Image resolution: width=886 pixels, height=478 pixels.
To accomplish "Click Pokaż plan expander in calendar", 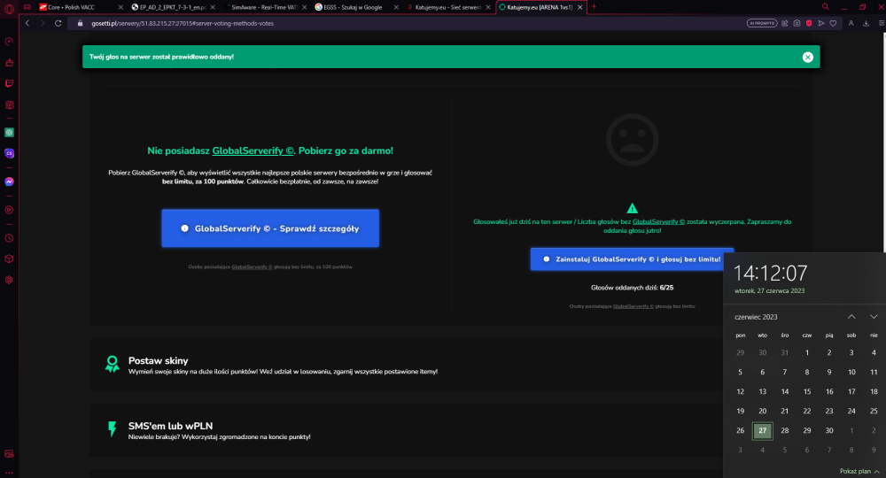I will click(x=859, y=471).
